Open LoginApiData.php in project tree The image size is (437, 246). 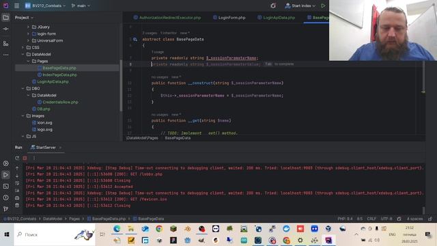(53, 82)
